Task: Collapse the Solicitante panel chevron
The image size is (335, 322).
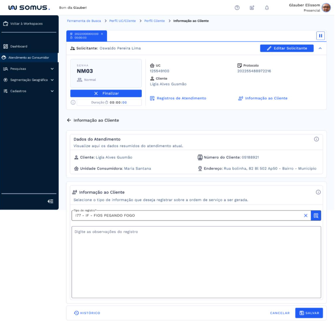Action: [320, 48]
